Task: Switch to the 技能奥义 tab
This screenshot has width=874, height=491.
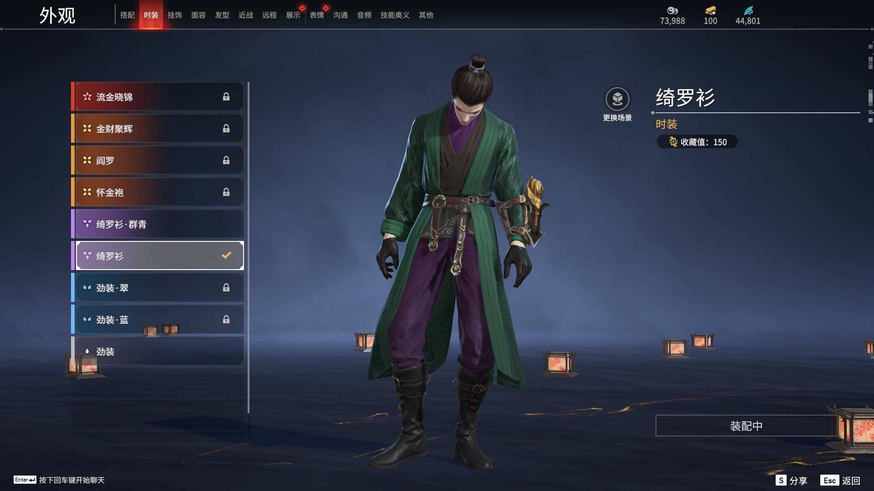Action: pos(395,15)
